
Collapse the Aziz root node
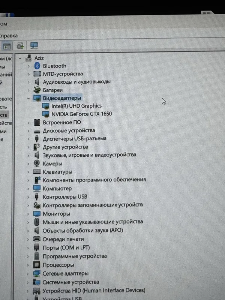coord(20,58)
